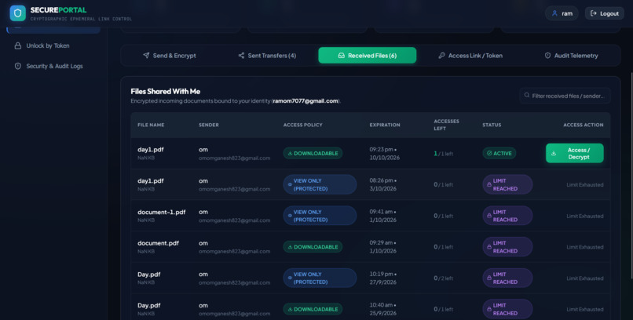Focus the Filter received files / sender field
Viewport: 633px width, 320px height.
coord(565,96)
